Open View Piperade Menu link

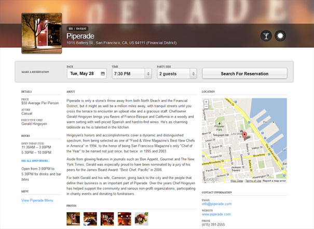click(37, 200)
